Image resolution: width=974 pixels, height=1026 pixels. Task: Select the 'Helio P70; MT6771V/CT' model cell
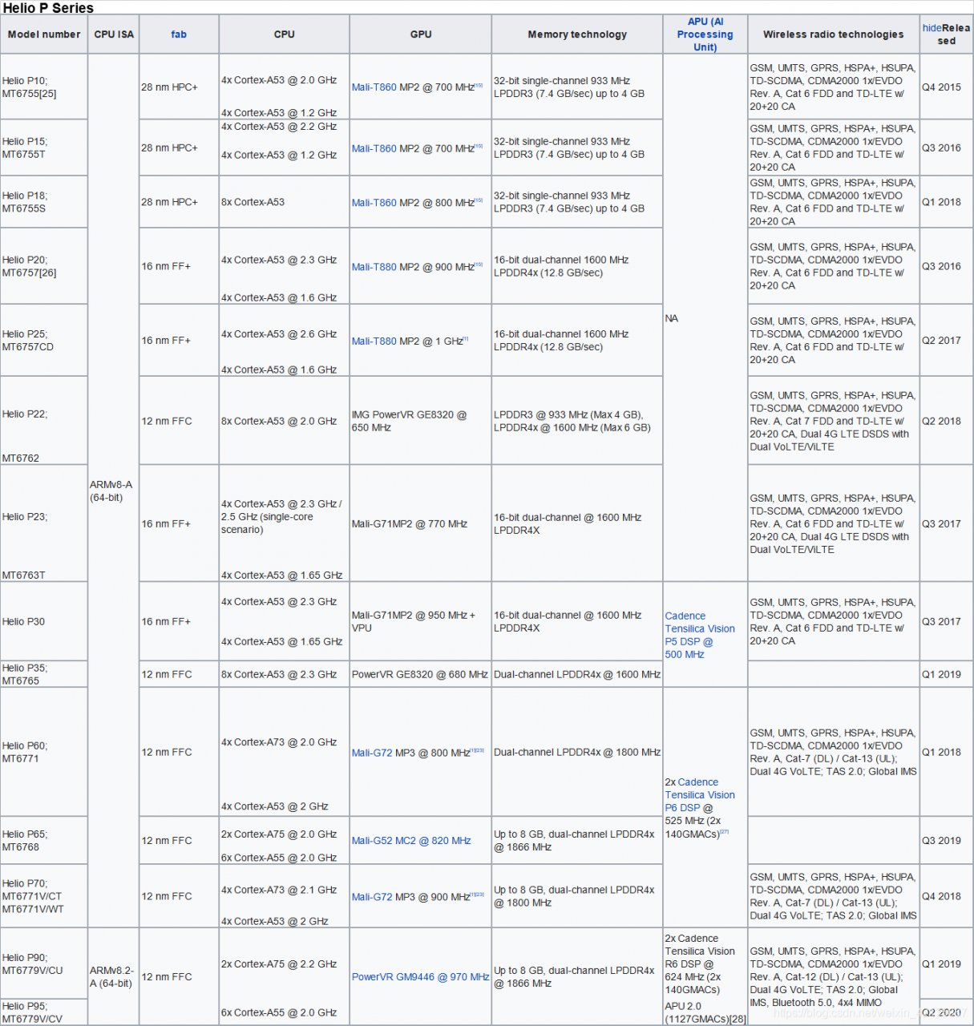[44, 896]
